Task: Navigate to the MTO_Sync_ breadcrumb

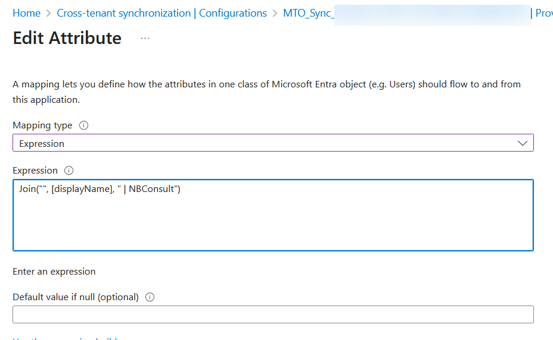Action: point(308,13)
